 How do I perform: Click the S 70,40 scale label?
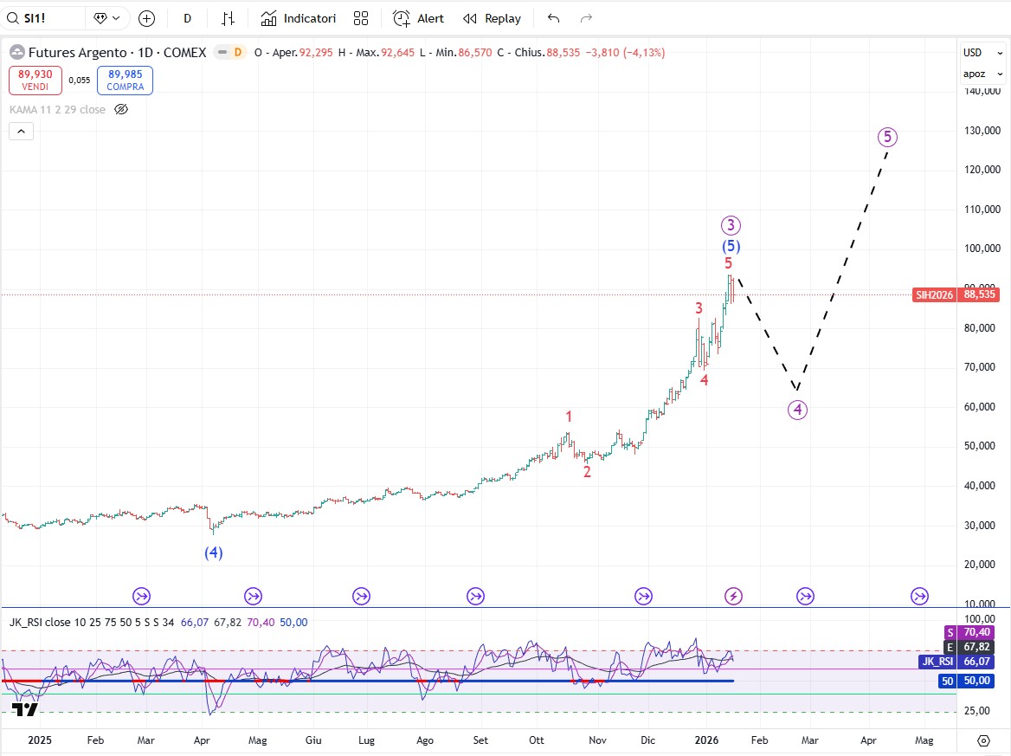click(x=969, y=632)
